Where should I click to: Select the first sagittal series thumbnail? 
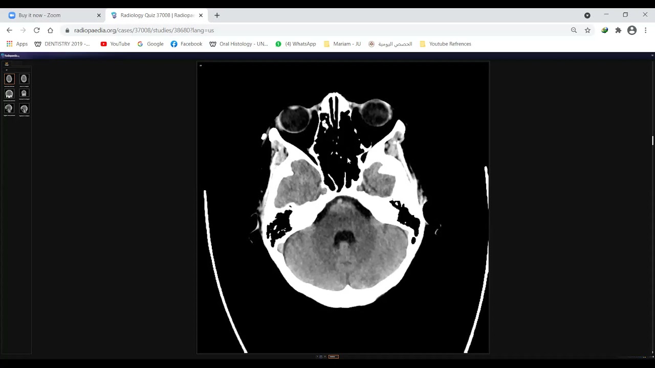(9, 109)
